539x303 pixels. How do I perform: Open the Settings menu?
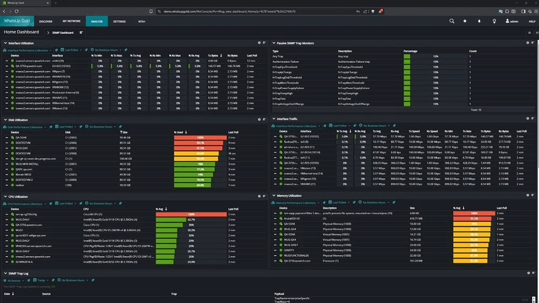tap(119, 22)
